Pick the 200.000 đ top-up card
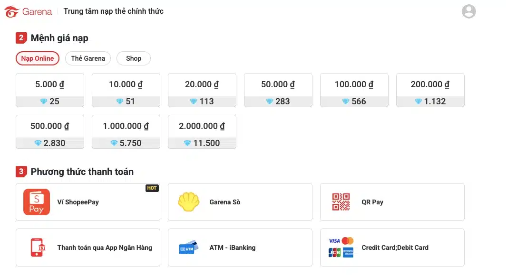This screenshot has width=506, height=275. point(430,90)
